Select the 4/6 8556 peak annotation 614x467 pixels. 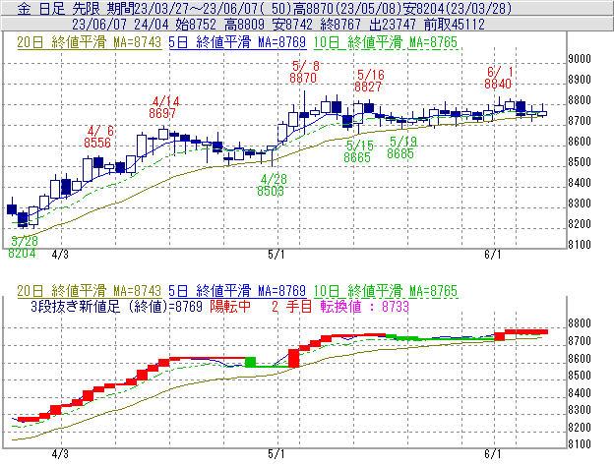click(98, 137)
